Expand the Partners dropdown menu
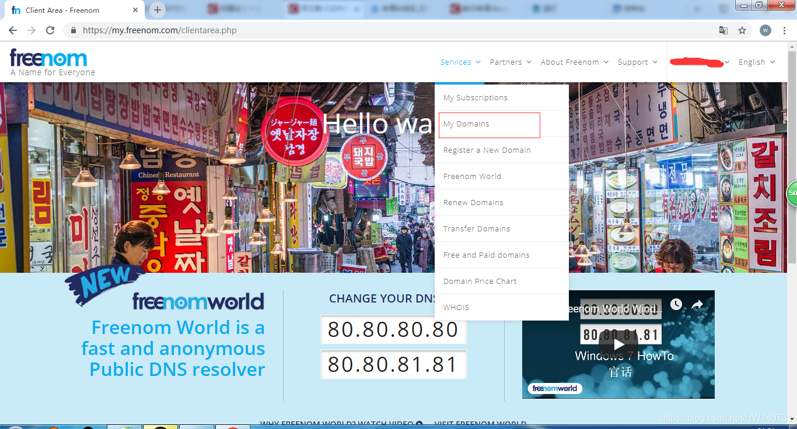 [x=511, y=62]
